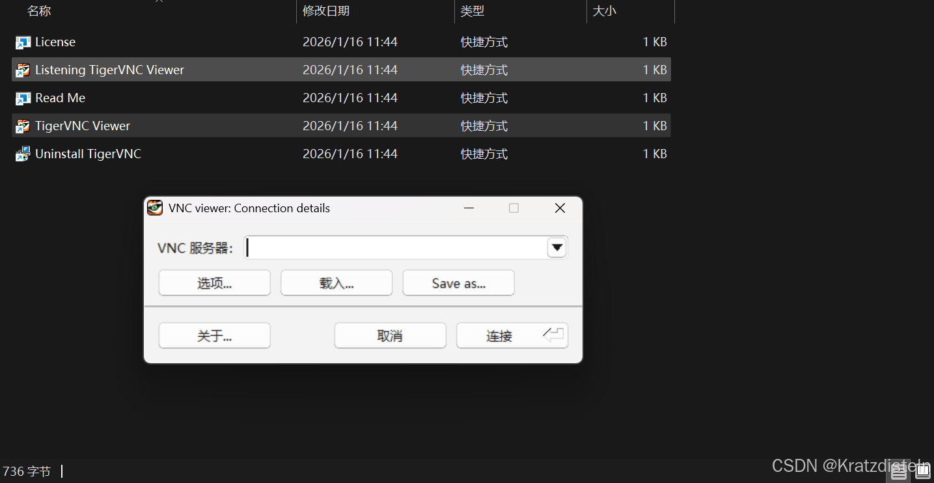Click the 载入... load button
The height and width of the screenshot is (483, 934).
[x=337, y=283]
